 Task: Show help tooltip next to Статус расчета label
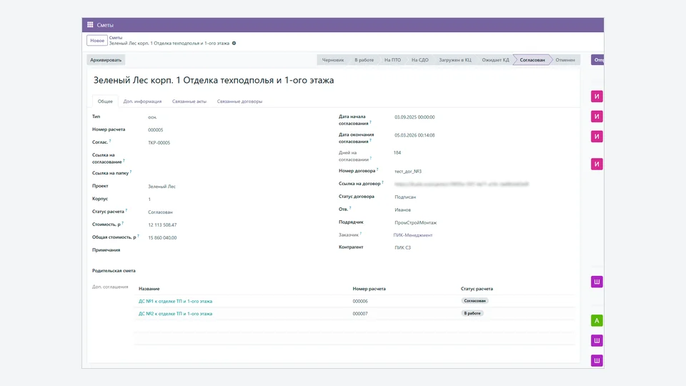point(126,210)
